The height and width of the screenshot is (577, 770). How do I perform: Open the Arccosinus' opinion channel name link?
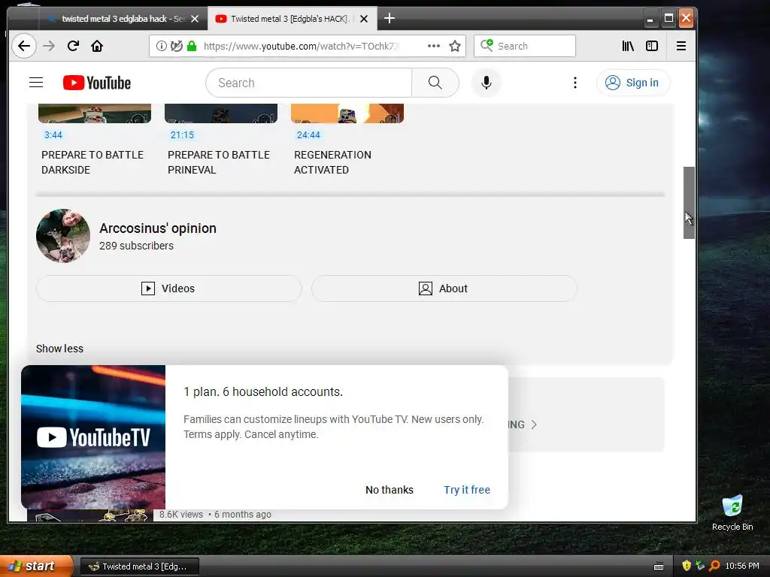click(158, 228)
